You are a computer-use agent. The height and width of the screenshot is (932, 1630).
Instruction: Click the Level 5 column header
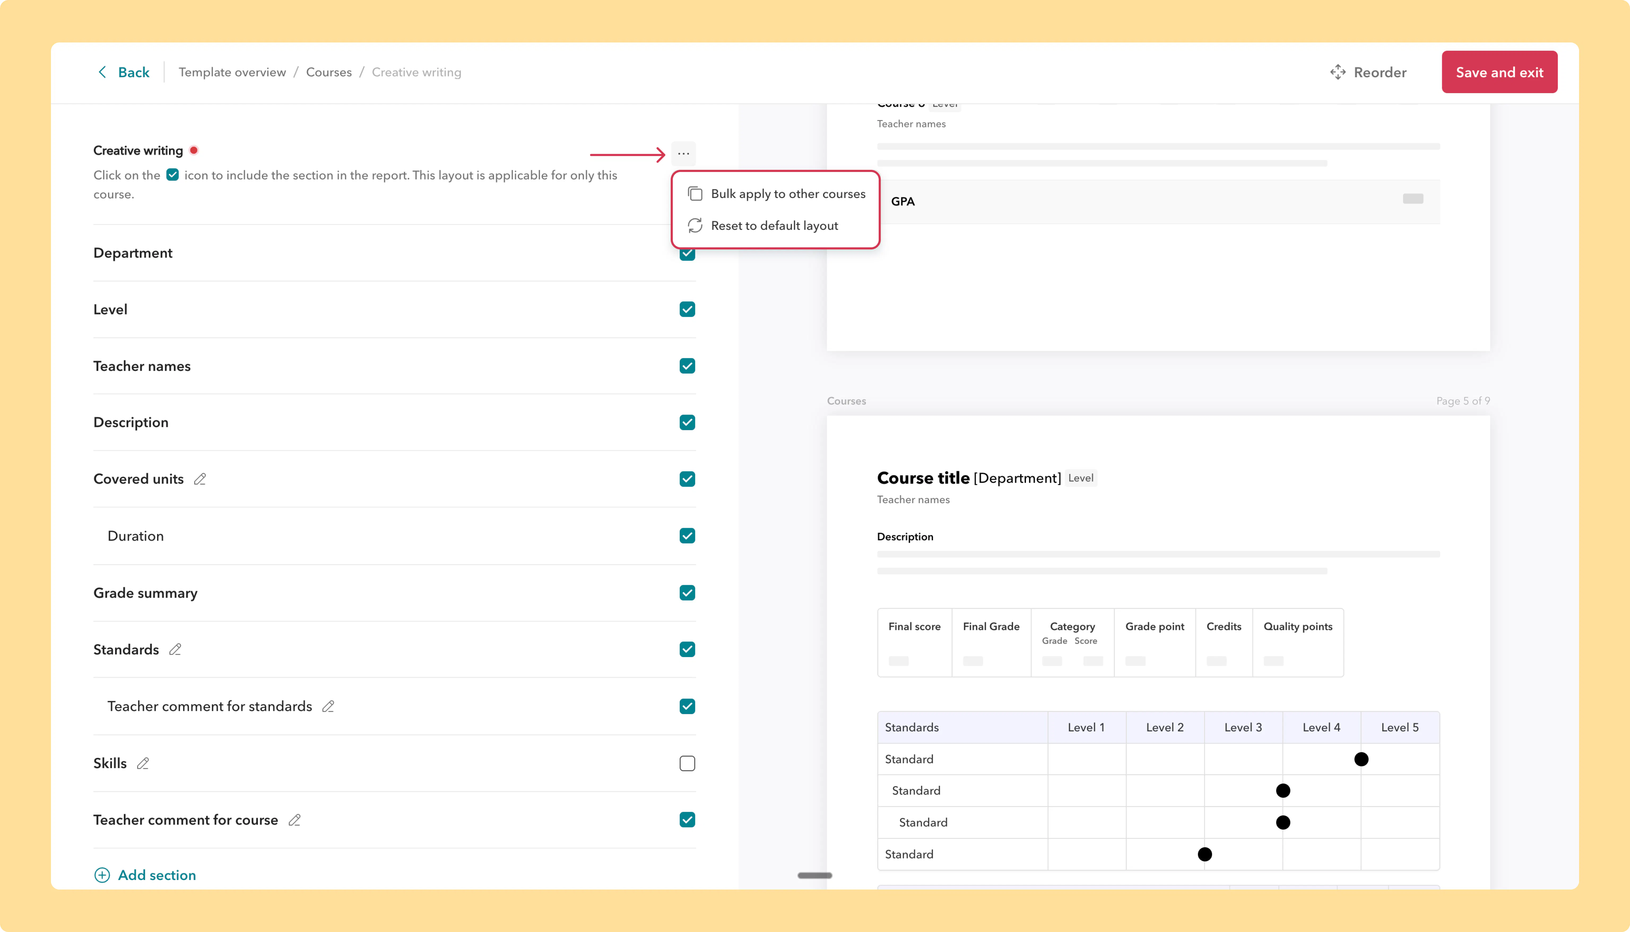coord(1400,727)
